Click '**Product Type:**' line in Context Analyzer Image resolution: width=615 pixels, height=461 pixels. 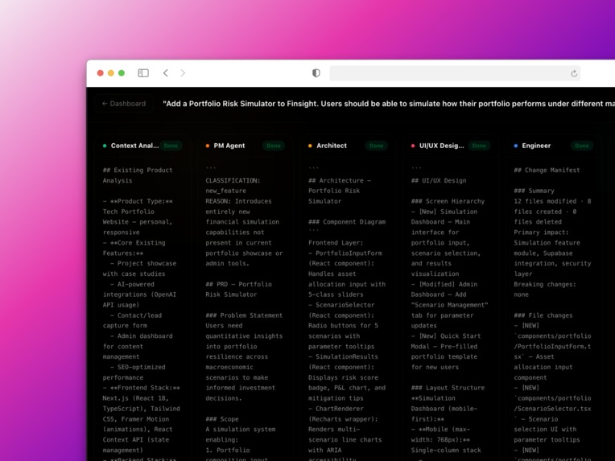coord(138,201)
